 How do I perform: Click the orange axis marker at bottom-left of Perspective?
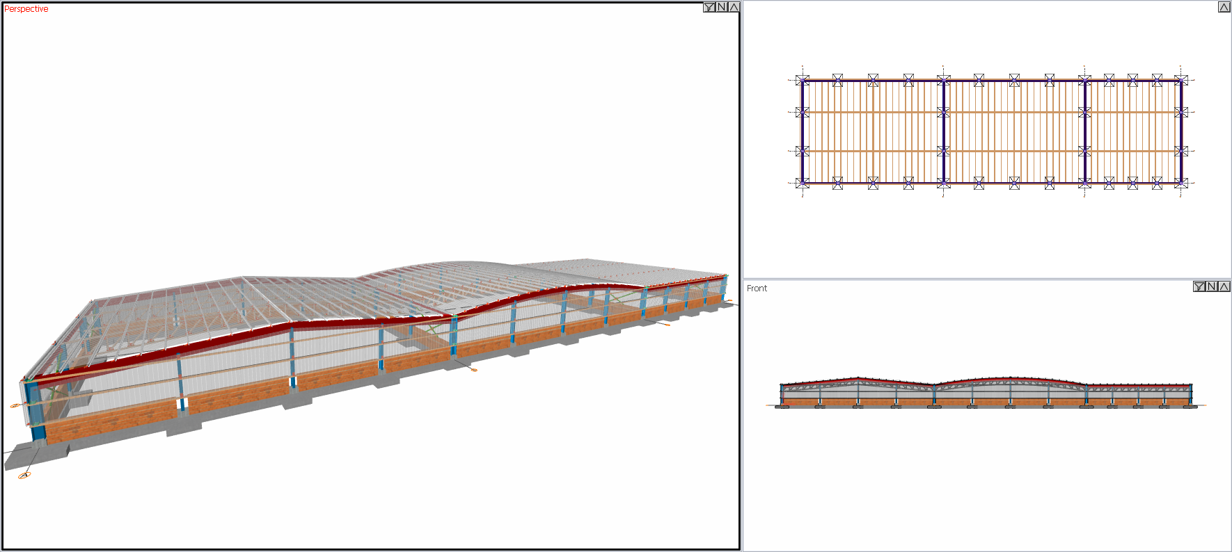[x=24, y=476]
